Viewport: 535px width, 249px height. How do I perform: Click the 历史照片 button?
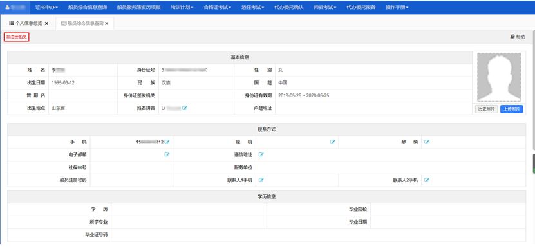pos(487,109)
